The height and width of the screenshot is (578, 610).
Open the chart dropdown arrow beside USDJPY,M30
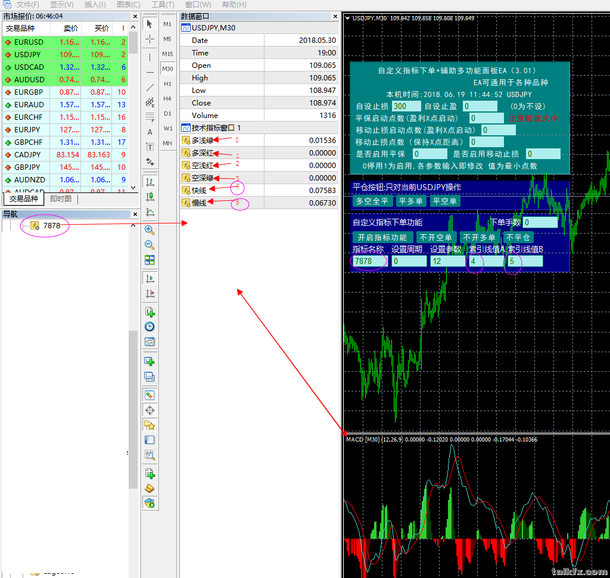tap(347, 18)
